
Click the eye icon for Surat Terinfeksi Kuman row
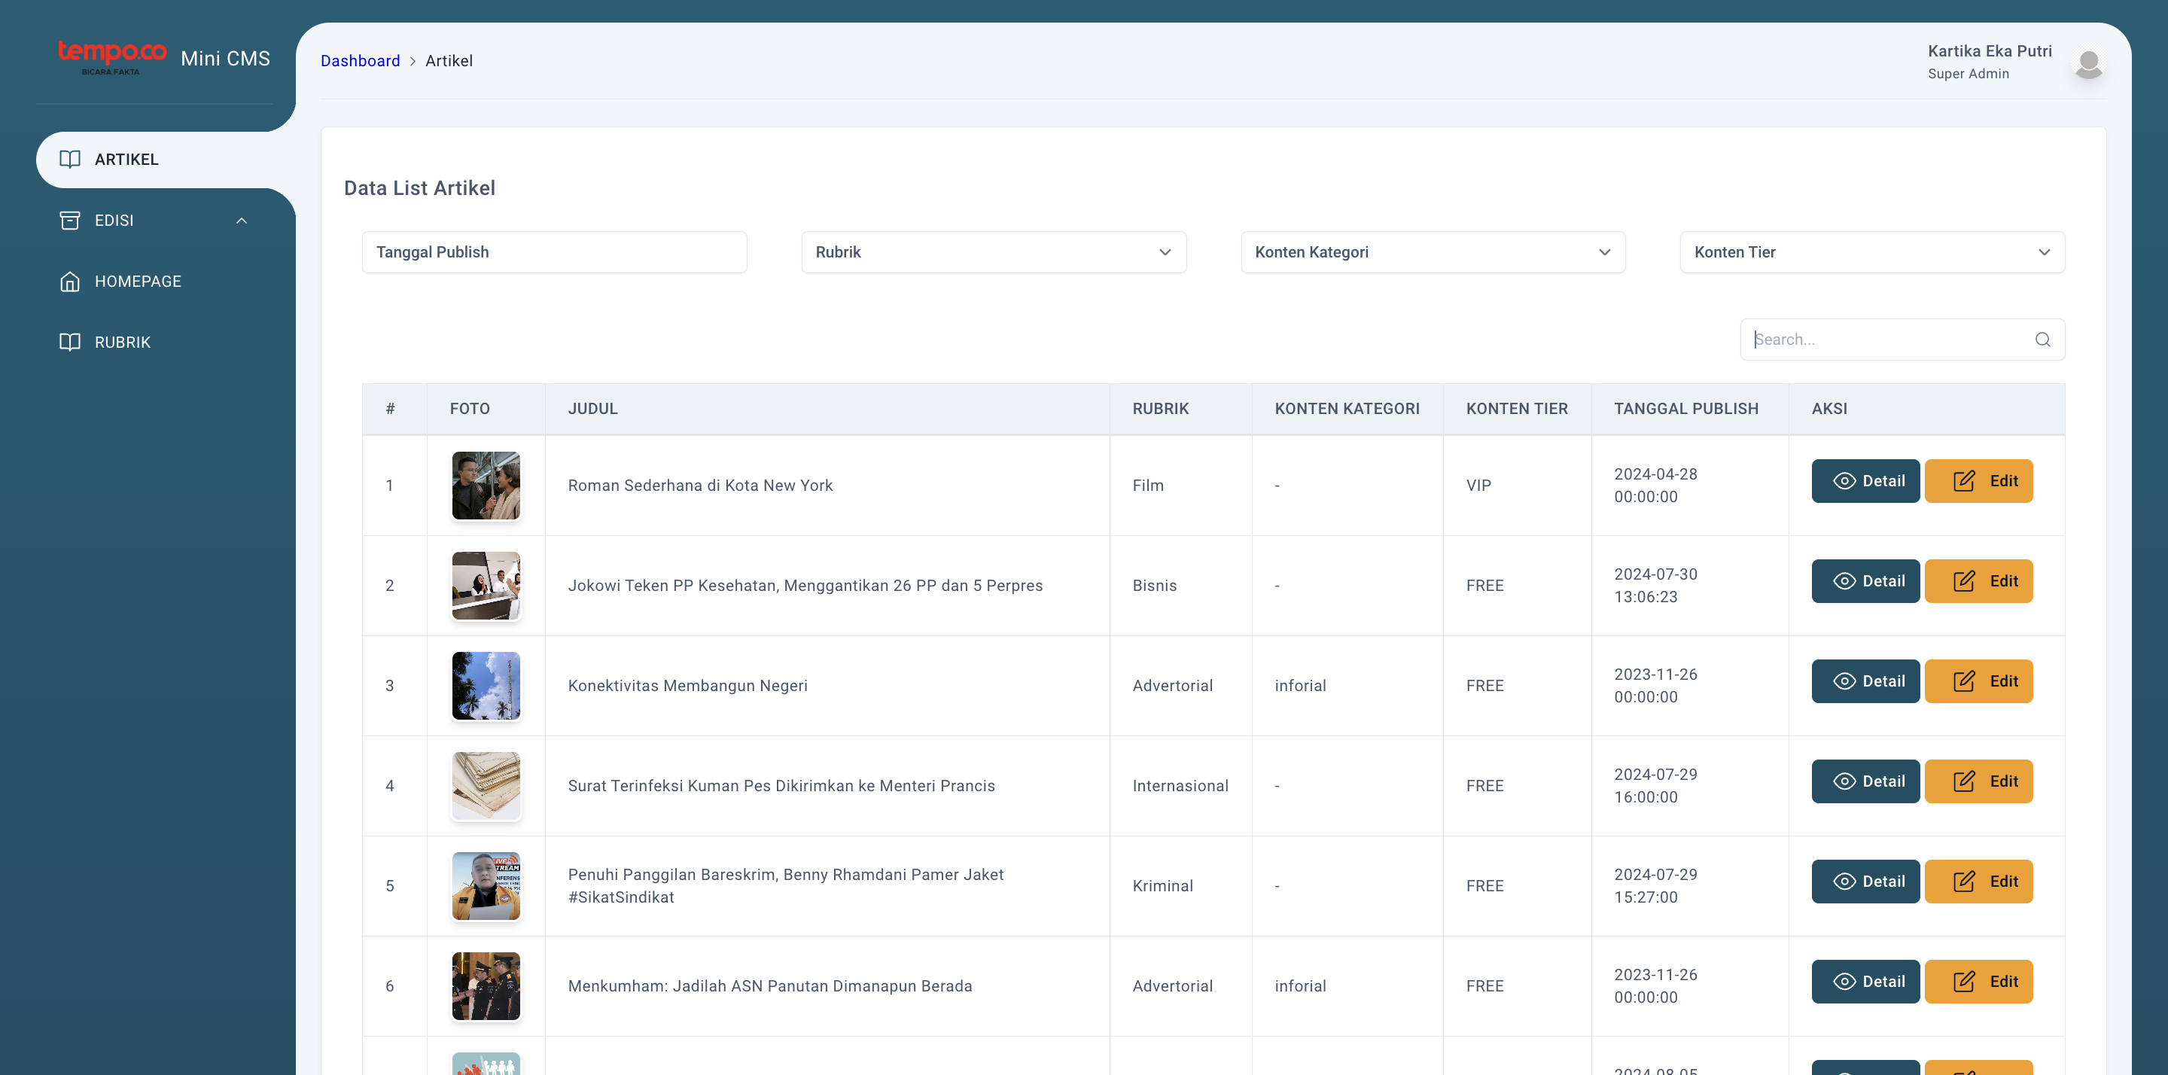point(1844,781)
